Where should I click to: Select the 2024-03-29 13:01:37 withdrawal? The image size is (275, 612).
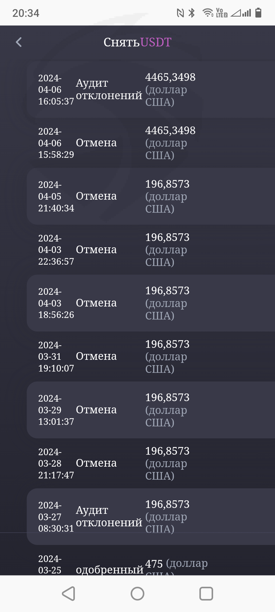coord(151,410)
